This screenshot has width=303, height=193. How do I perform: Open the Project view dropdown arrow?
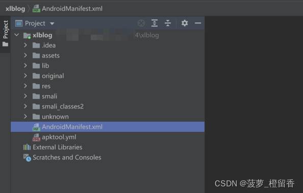[52, 23]
